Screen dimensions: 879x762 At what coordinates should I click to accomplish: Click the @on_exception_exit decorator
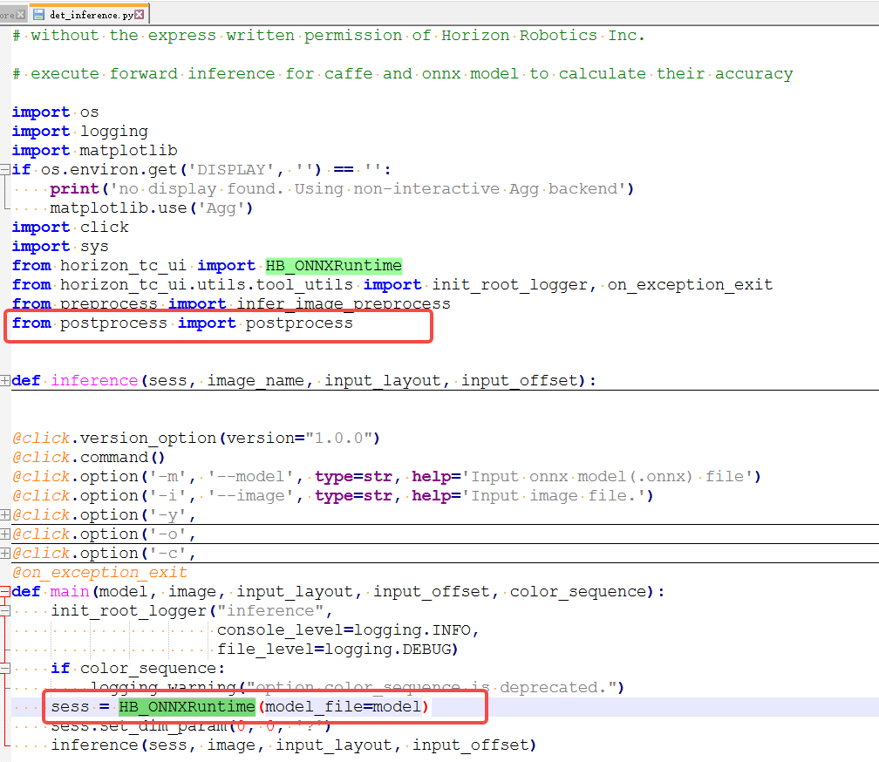(x=99, y=573)
